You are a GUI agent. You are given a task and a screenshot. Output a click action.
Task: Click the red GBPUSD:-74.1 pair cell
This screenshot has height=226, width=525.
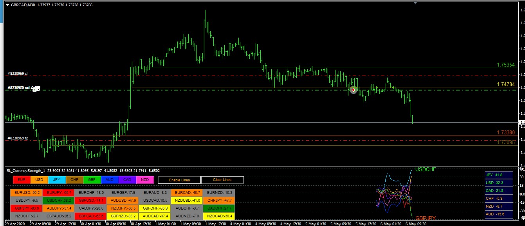90,201
